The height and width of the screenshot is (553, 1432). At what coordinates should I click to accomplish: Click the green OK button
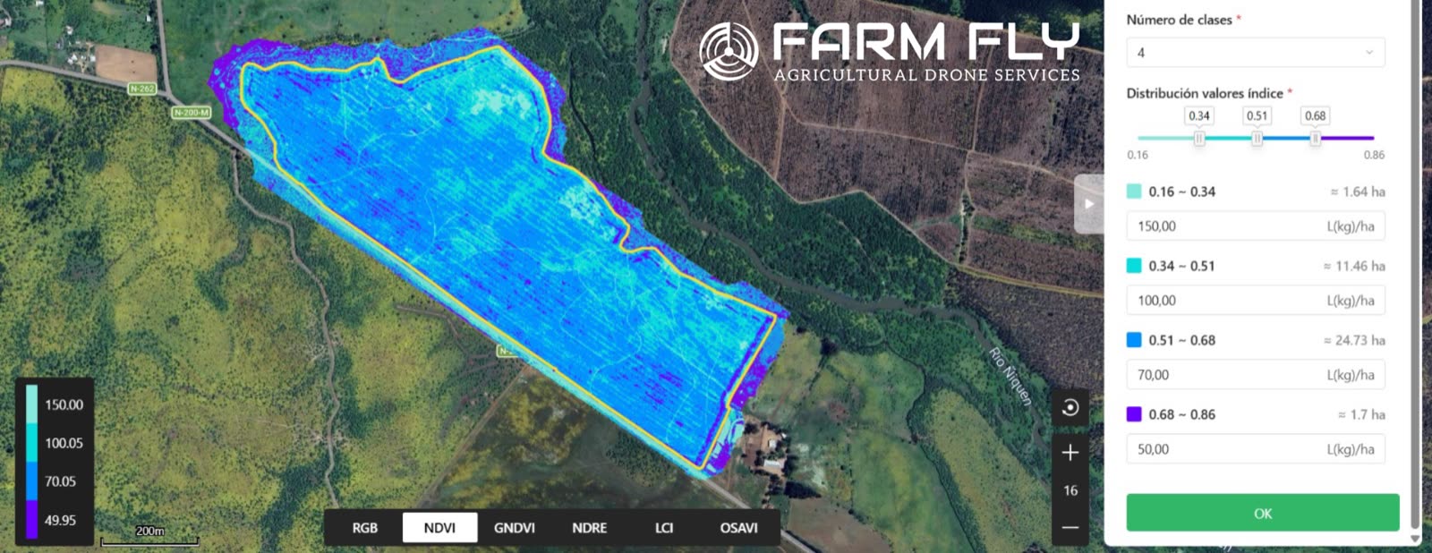tap(1263, 513)
